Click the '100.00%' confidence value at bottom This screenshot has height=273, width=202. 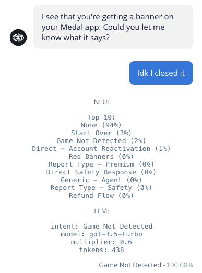coord(180,265)
